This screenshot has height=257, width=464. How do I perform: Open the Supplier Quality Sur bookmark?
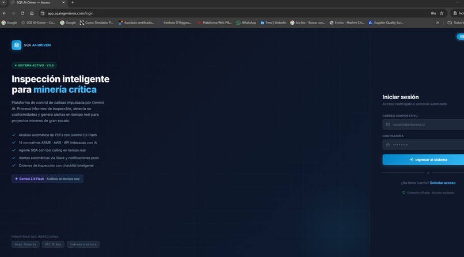point(386,22)
